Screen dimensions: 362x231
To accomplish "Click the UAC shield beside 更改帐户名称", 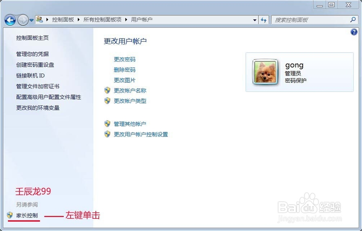I will coord(107,91).
